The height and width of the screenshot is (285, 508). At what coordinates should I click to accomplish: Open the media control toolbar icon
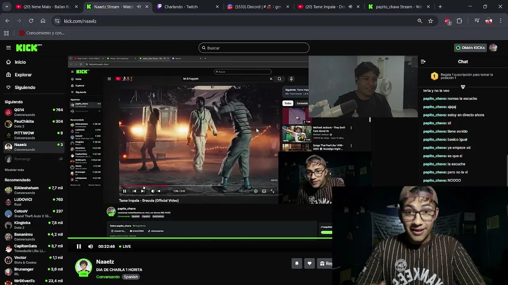(x=477, y=21)
